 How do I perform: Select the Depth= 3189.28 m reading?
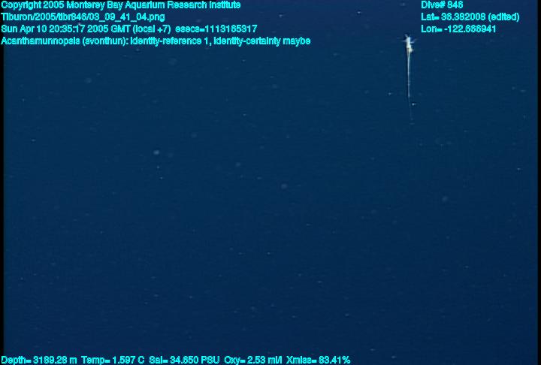39,360
